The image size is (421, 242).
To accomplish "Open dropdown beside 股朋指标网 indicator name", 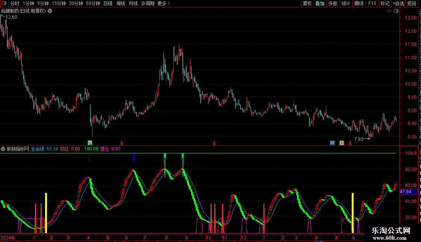I will [x=3, y=149].
